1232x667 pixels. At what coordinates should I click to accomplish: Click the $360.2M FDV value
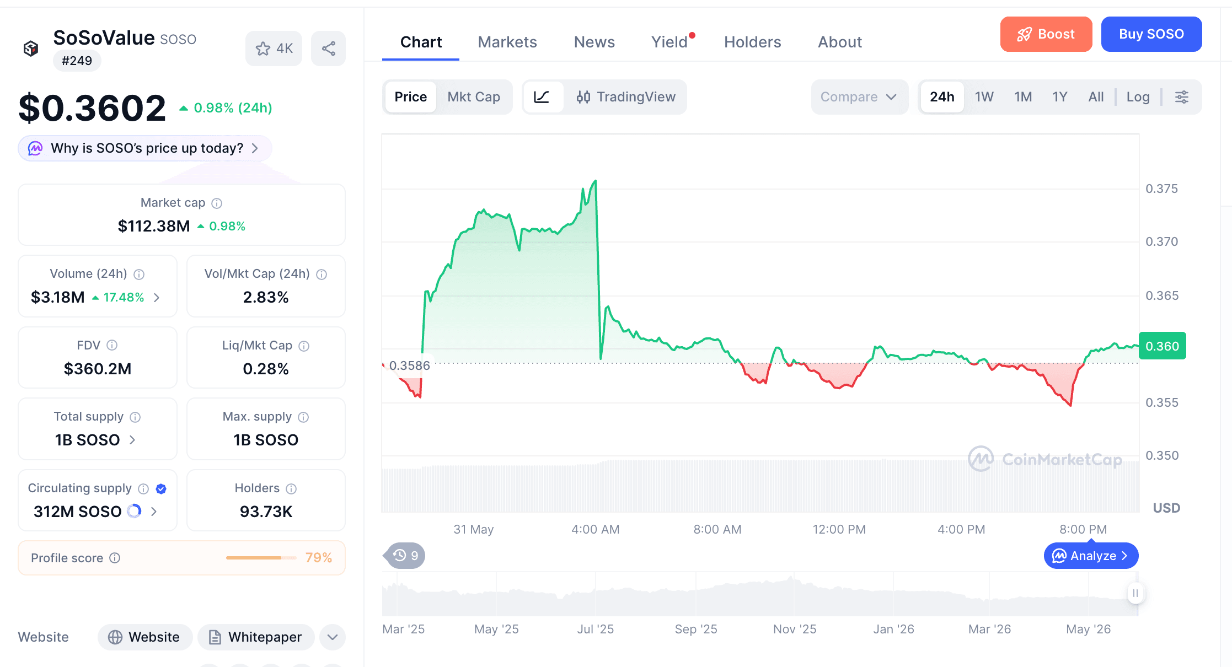click(x=98, y=369)
